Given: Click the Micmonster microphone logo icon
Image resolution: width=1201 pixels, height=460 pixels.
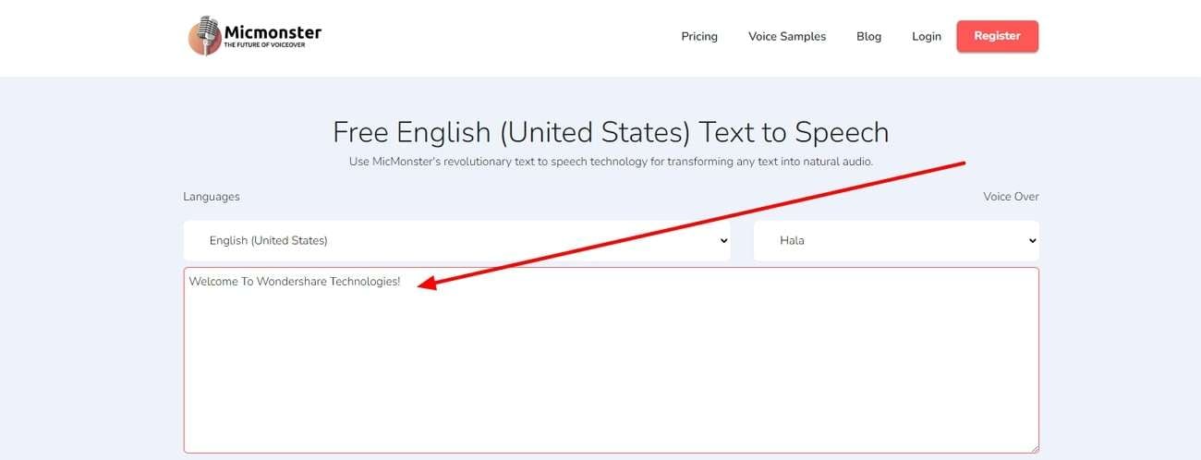Looking at the screenshot, I should (x=205, y=36).
